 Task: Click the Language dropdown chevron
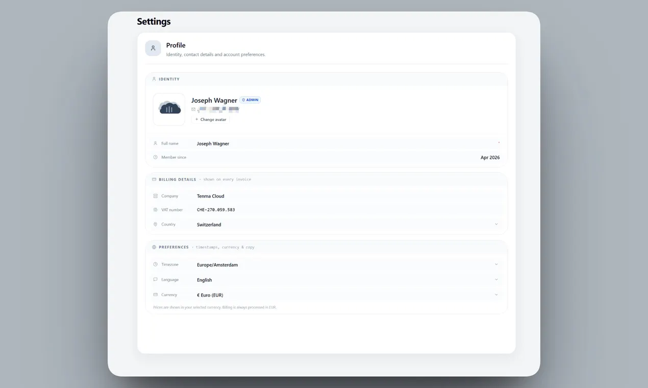pos(496,280)
